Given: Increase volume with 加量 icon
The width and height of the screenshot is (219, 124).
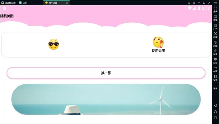Looking at the screenshot, I should (x=215, y=44).
